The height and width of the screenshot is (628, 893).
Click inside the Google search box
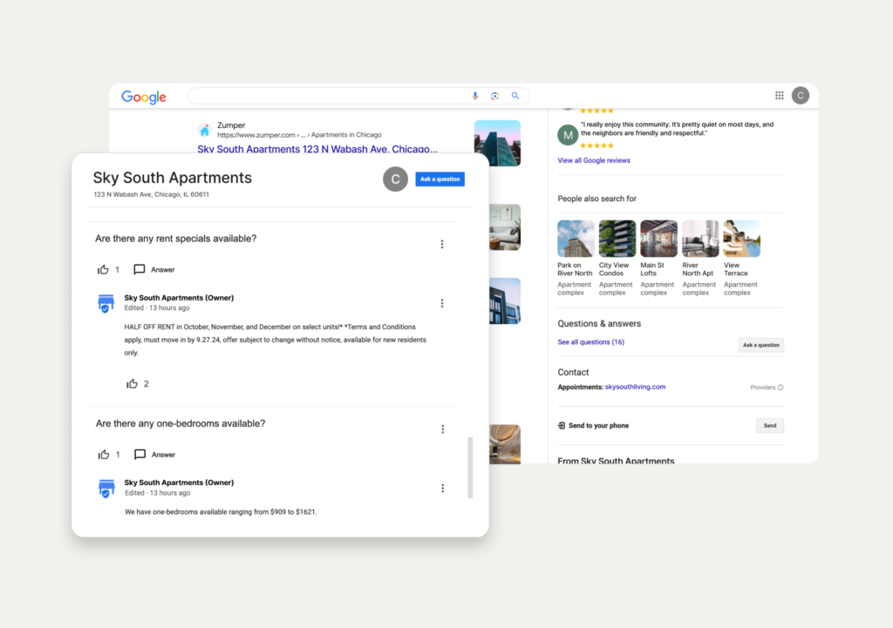tap(331, 96)
